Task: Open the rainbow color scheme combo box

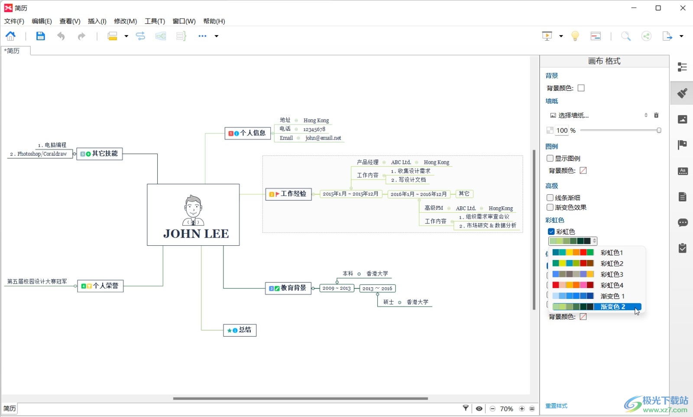Action: (573, 241)
